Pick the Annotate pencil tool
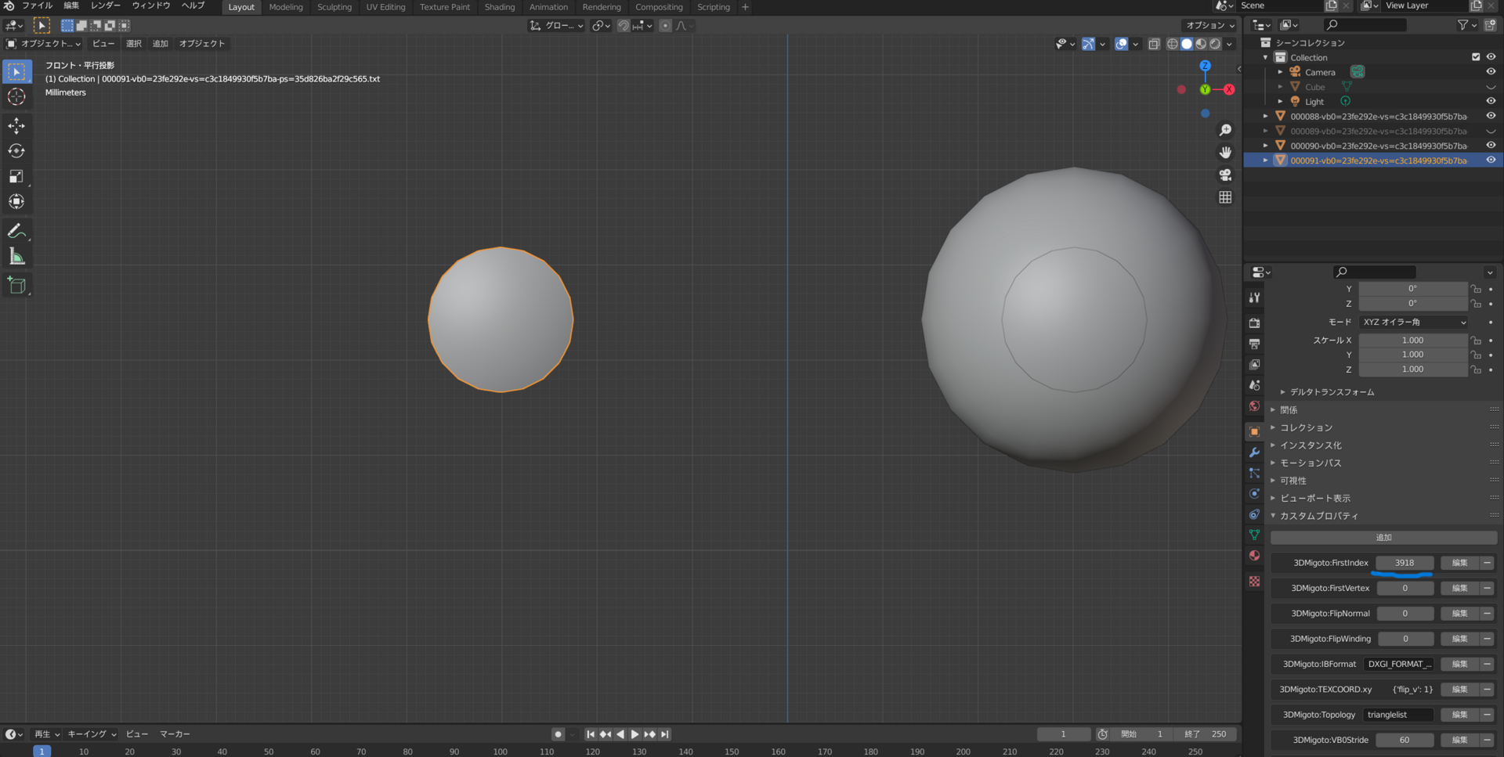The image size is (1504, 757). tap(16, 231)
